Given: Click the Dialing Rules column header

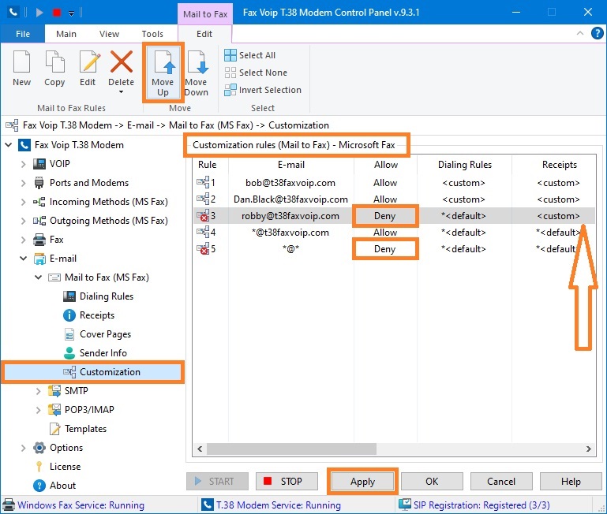Looking at the screenshot, I should pos(465,165).
